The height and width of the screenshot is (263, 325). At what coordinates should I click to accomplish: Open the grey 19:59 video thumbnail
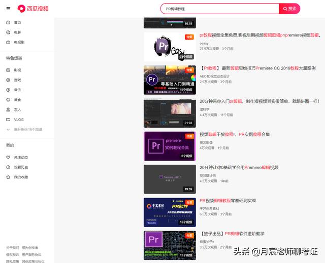pos(170,179)
